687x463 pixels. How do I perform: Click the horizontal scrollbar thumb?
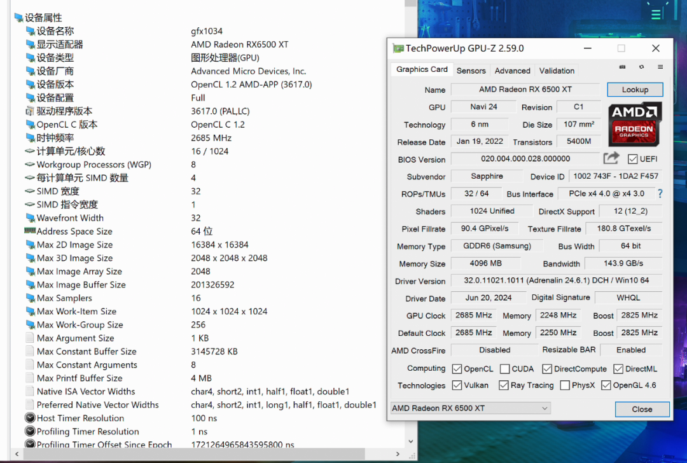[193, 454]
